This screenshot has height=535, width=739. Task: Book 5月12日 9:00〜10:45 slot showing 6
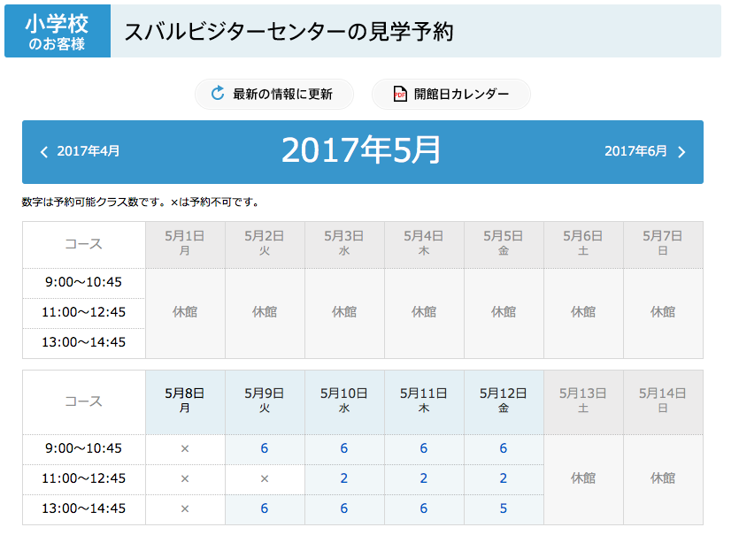[x=504, y=448]
